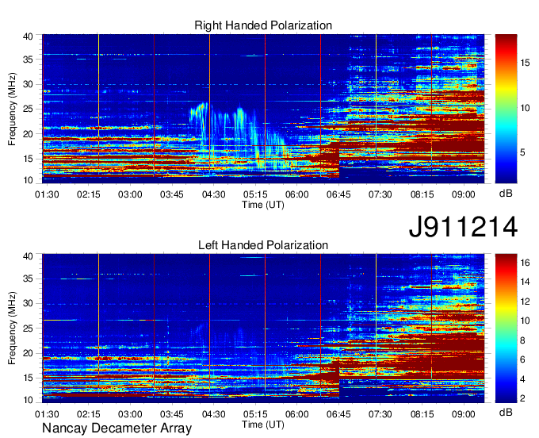
Task: Click "05:15" time tick of Right Handed plot
Action: click(x=255, y=194)
